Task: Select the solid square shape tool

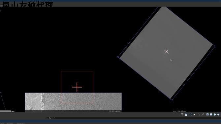Action: coord(211,114)
